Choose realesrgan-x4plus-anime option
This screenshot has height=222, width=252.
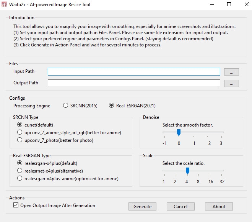(x=20, y=178)
